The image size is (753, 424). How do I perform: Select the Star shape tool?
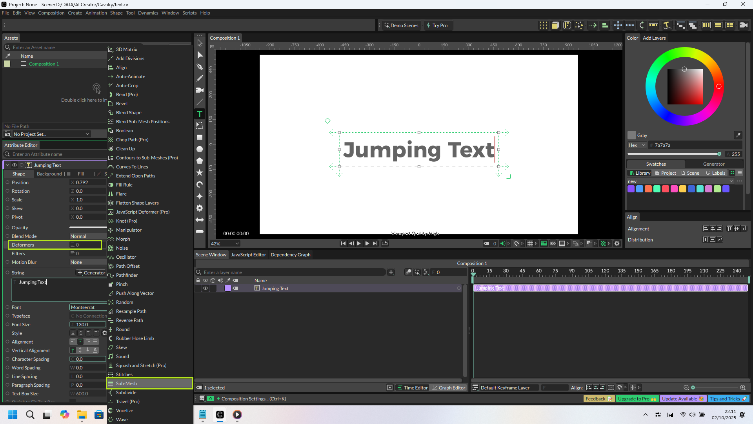(200, 173)
